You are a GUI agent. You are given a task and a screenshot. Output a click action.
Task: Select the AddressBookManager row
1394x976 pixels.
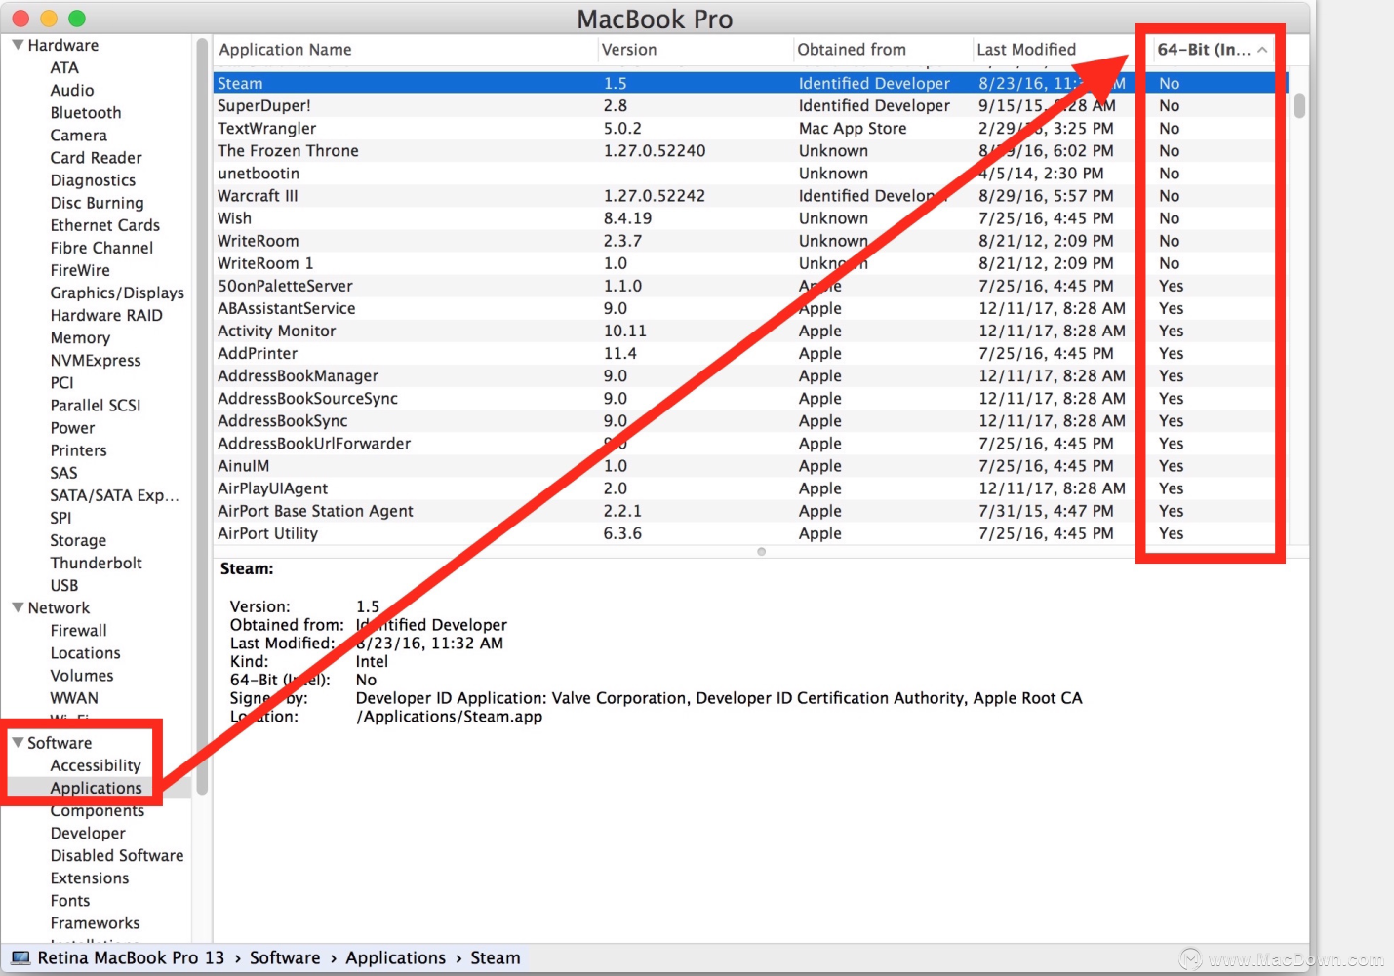tap(750, 375)
